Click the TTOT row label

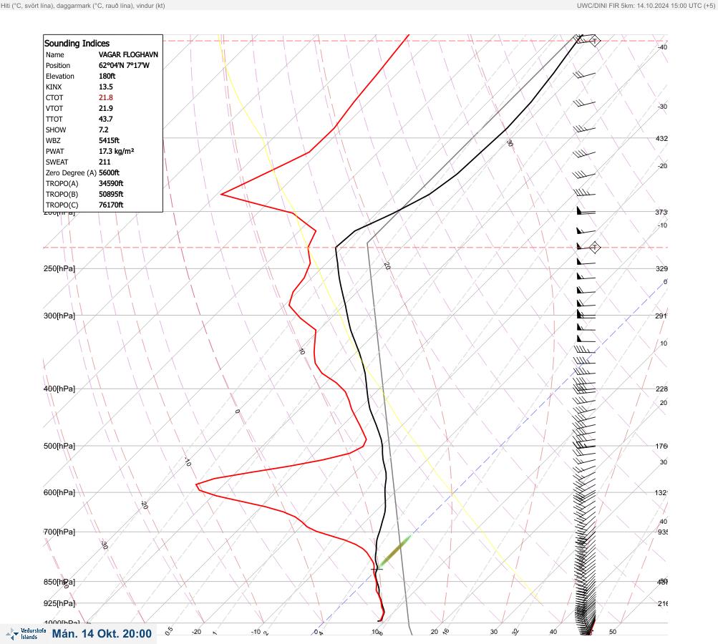54,119
